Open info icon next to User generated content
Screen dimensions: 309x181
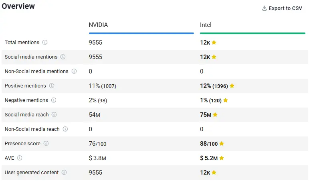(x=64, y=172)
